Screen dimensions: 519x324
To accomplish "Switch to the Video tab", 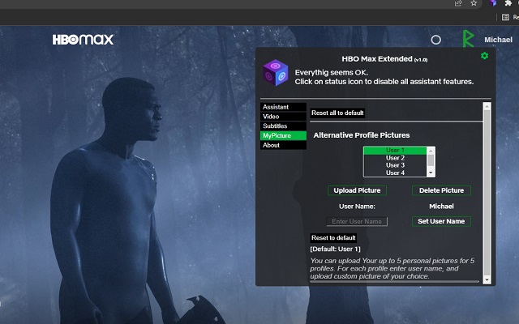I will [x=283, y=117].
